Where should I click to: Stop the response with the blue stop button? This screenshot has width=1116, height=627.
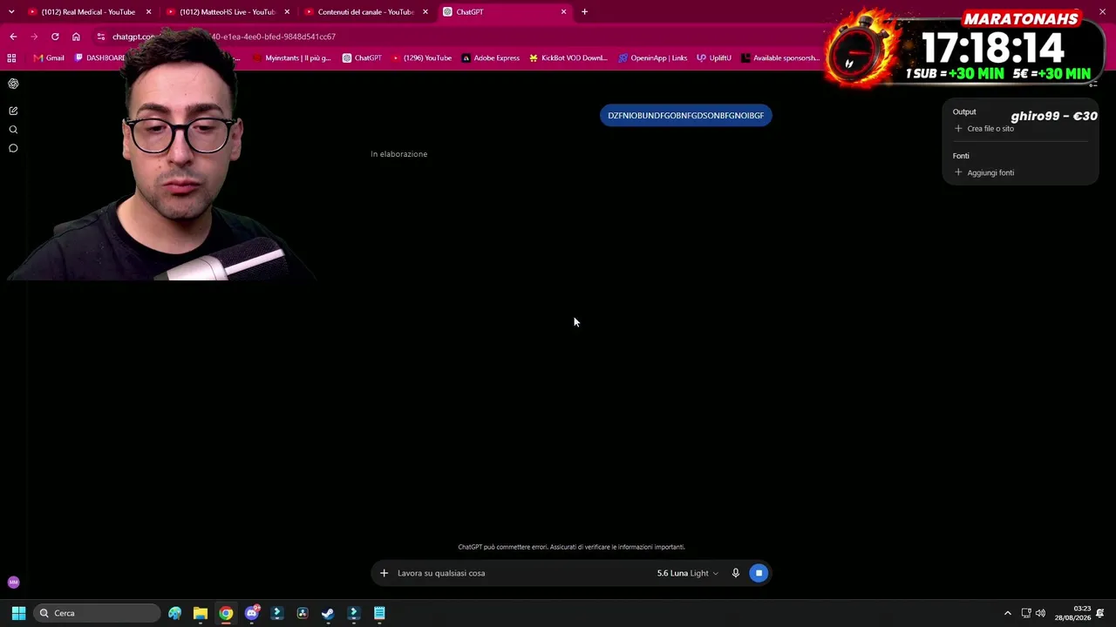tap(759, 573)
